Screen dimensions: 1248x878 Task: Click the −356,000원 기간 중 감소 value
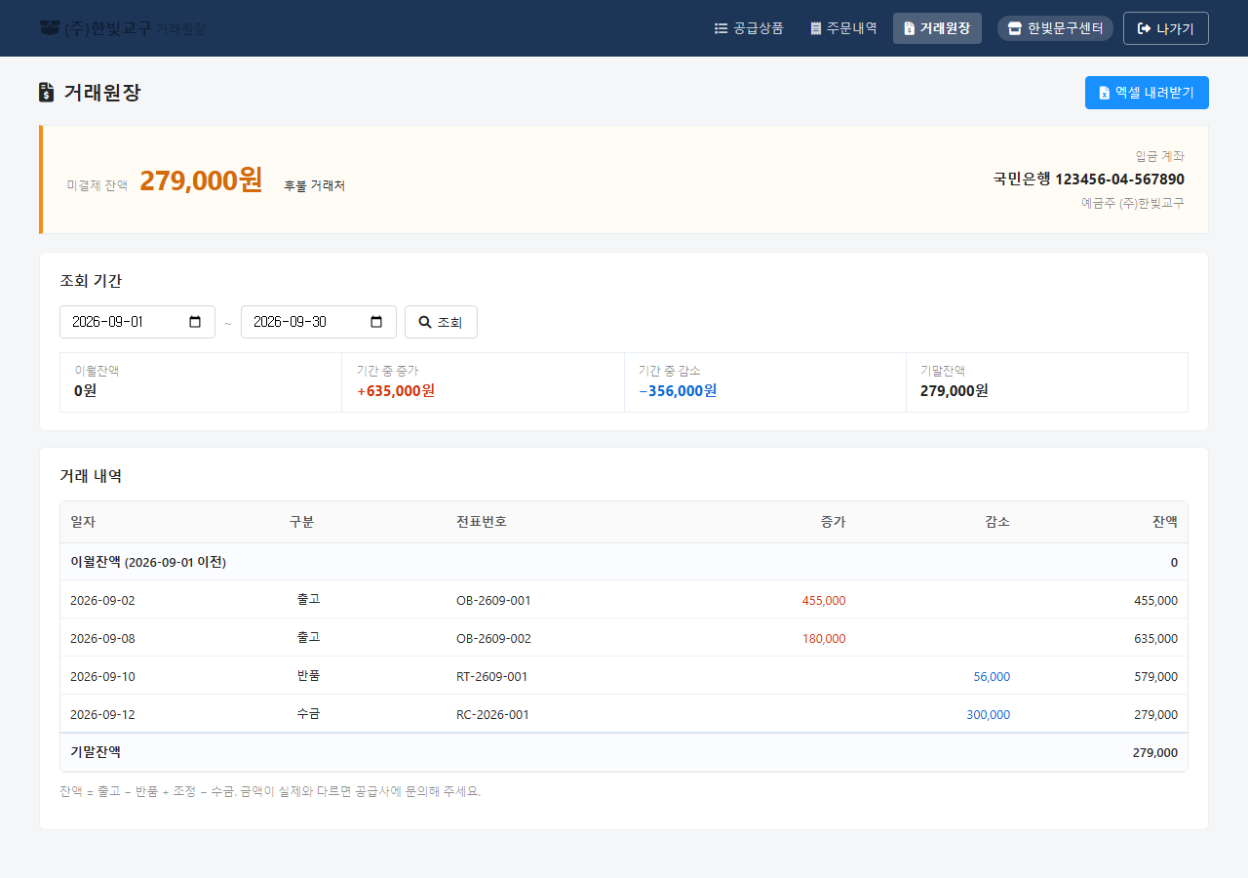[678, 391]
